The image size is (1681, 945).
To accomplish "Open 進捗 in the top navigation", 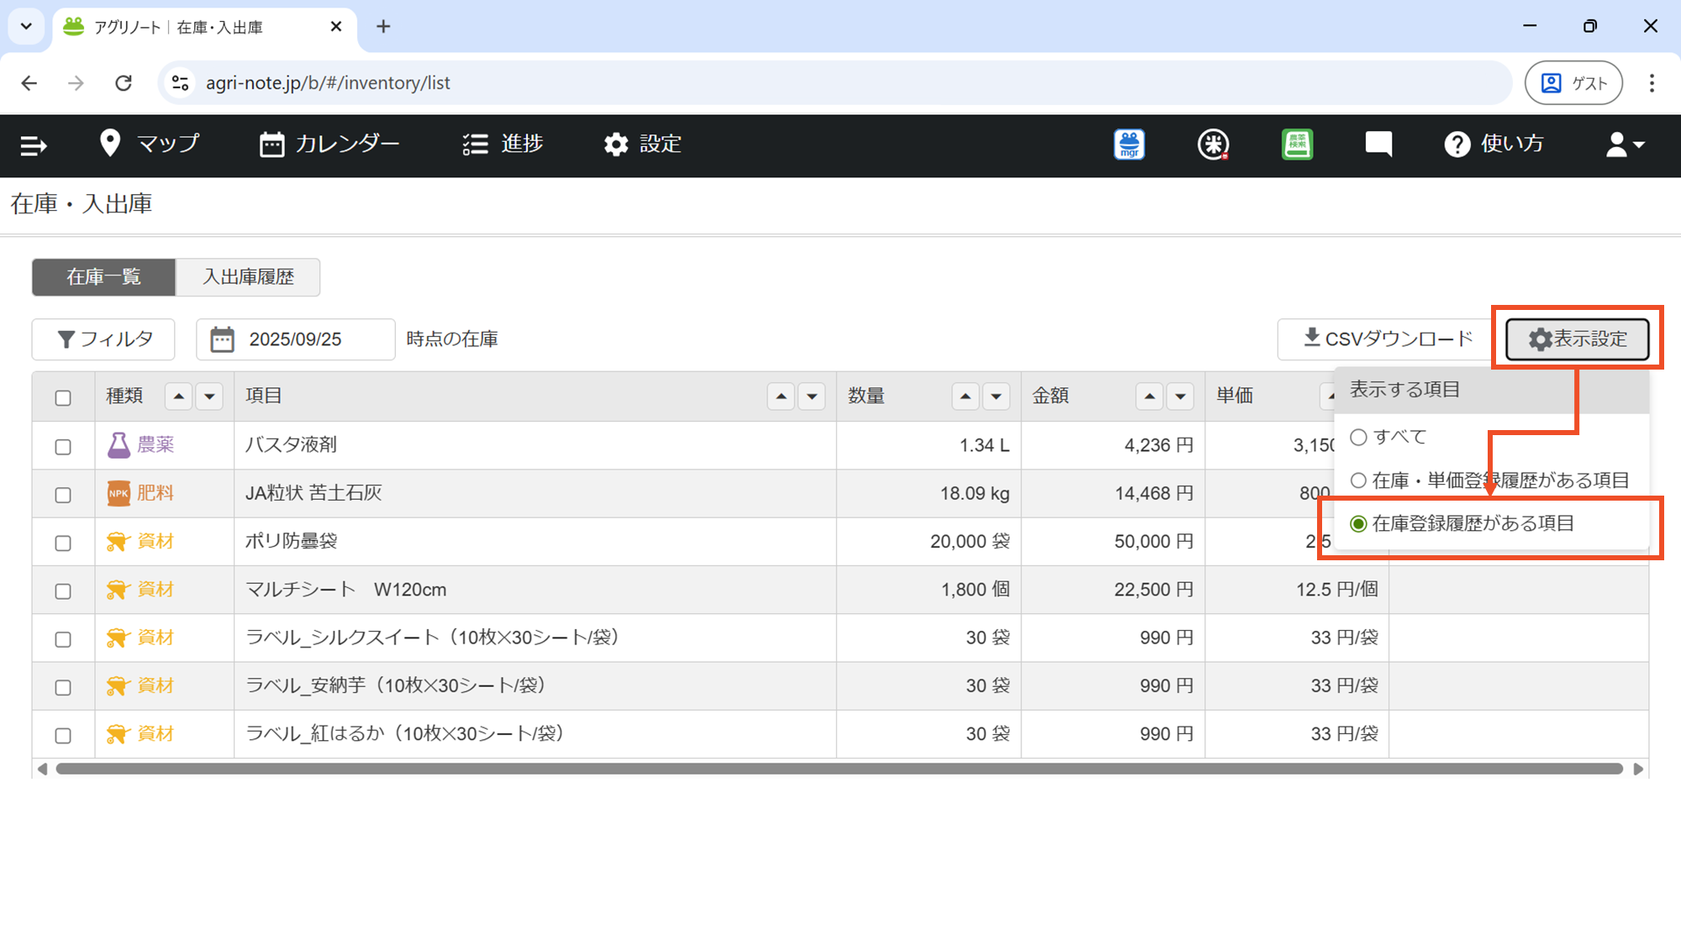I will click(503, 144).
